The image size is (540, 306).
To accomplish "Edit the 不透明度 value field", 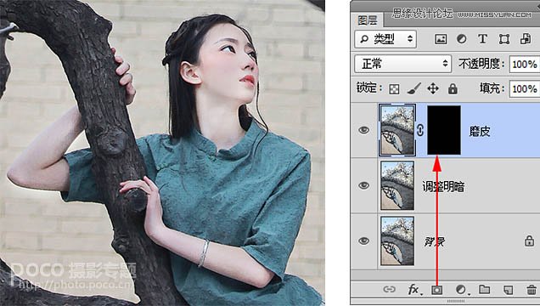I will tap(525, 64).
